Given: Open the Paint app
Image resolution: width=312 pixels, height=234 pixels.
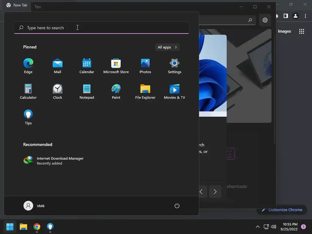Looking at the screenshot, I should (116, 91).
